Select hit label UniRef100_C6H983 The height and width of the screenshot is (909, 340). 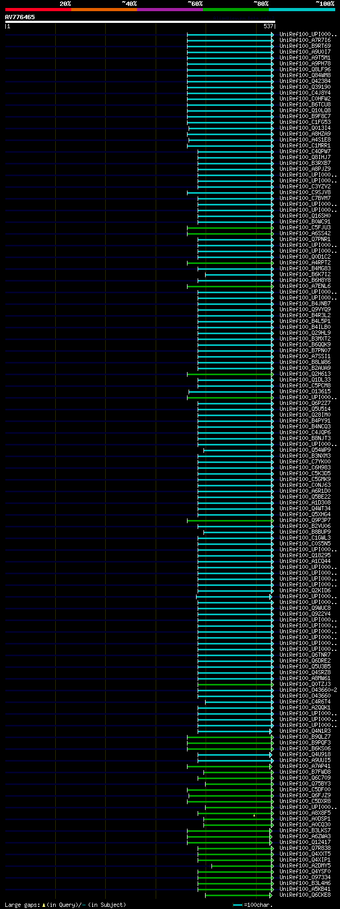305,467
